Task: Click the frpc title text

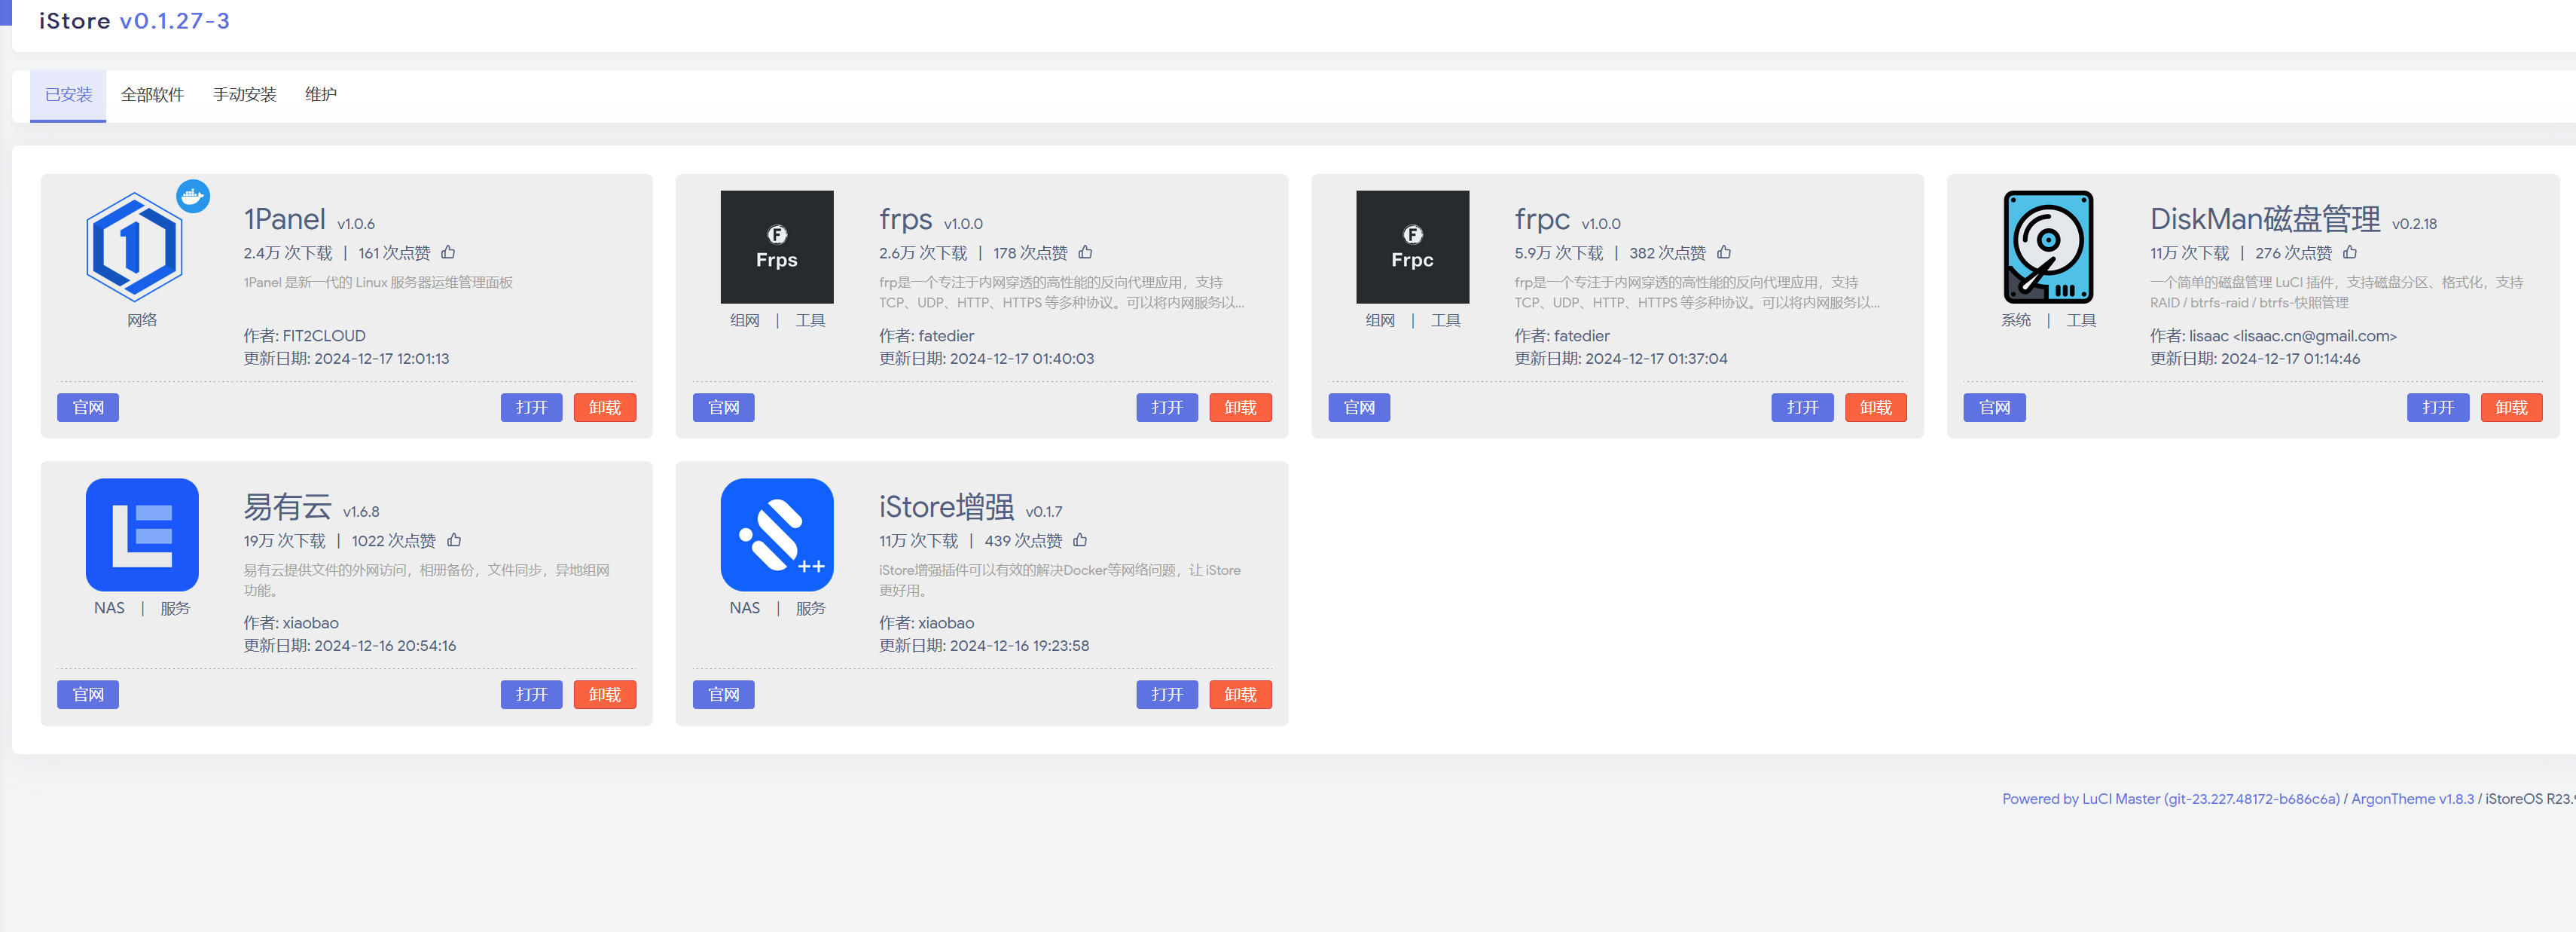Action: [1541, 219]
